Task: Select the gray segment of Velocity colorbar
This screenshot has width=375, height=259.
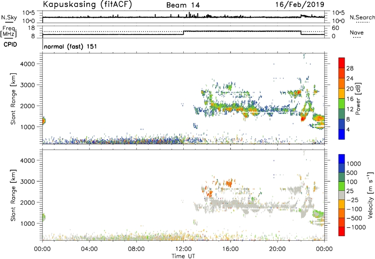Action: point(342,195)
